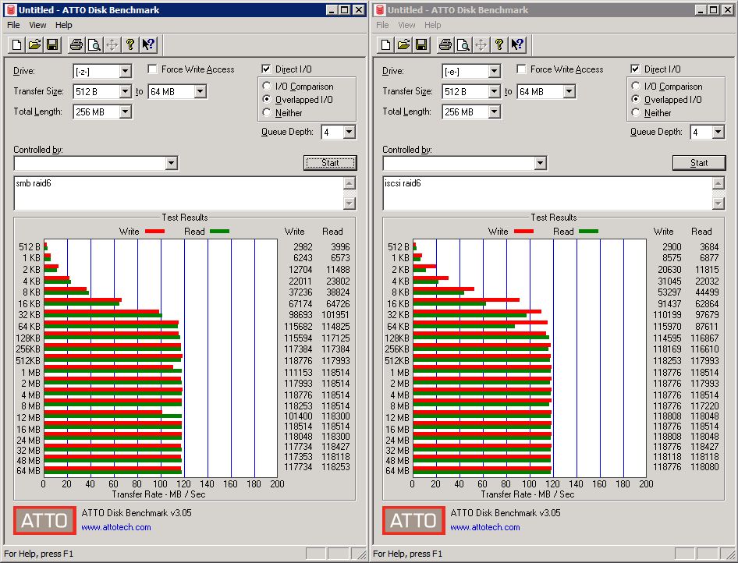This screenshot has width=738, height=563.
Task: Select Overlapped I/O radio in right window
Action: point(636,99)
